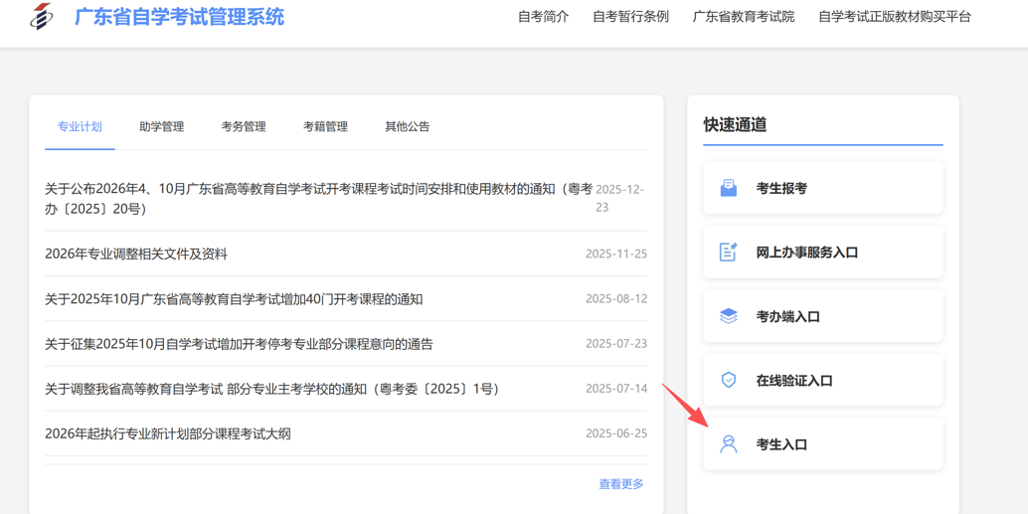Switch to the 考务管理 tab
This screenshot has width=1028, height=514.
point(243,126)
